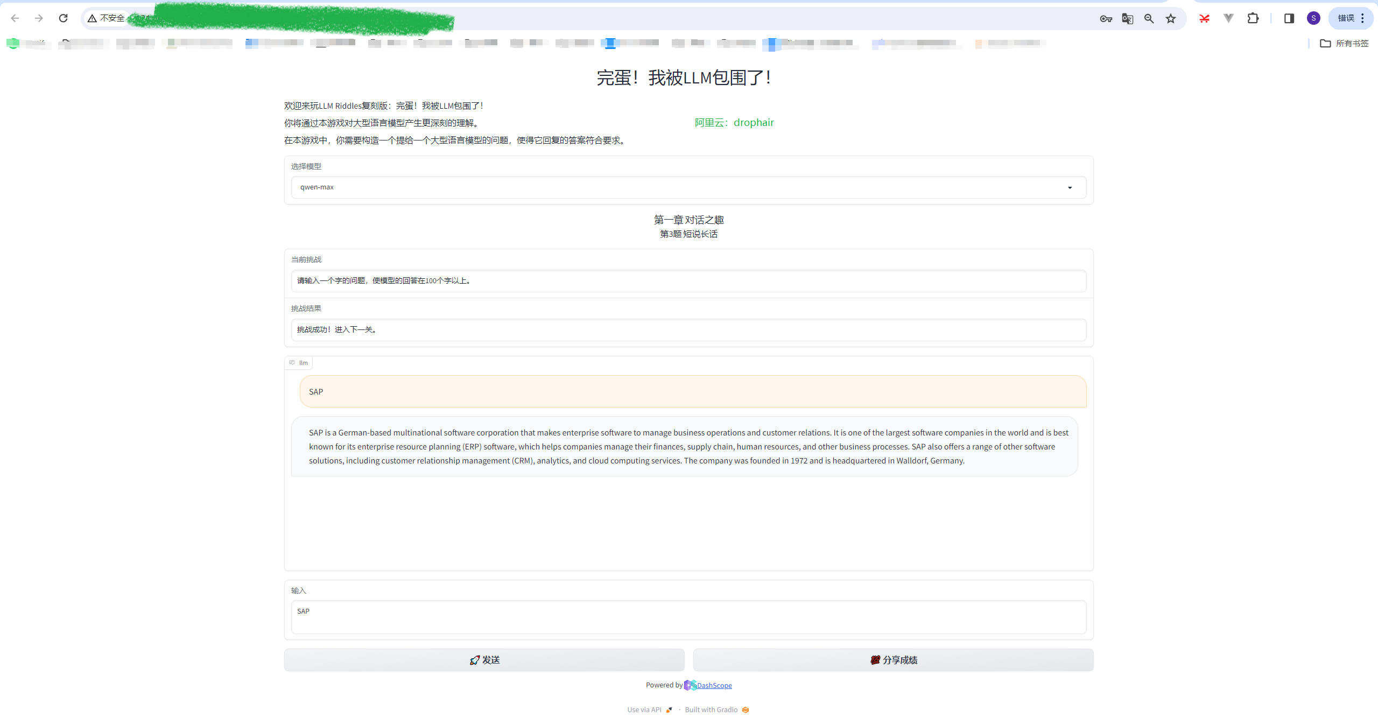This screenshot has width=1378, height=724.
Task: Click the red extension icon in toolbar
Action: (x=1204, y=19)
